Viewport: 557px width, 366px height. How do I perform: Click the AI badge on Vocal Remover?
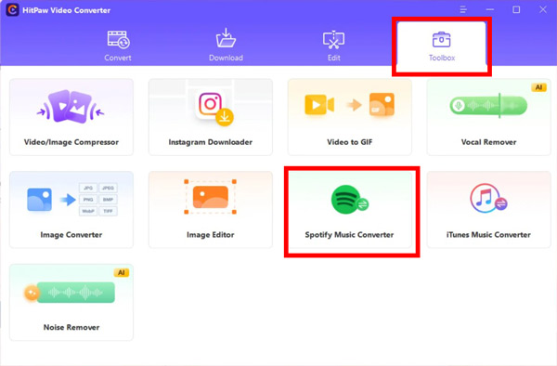tap(538, 87)
